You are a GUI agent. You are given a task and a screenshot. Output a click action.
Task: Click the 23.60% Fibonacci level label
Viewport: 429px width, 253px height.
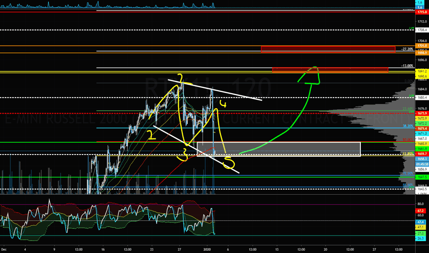408,109
